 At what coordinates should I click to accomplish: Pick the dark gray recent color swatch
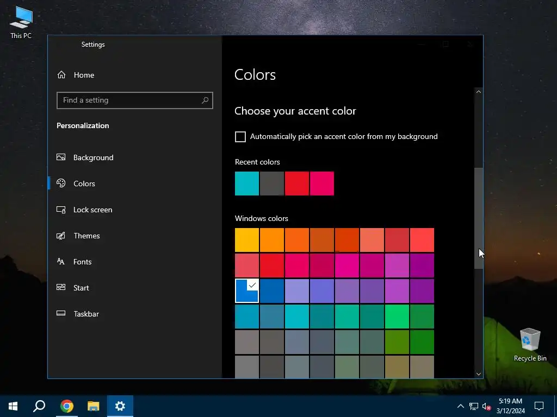[272, 184]
